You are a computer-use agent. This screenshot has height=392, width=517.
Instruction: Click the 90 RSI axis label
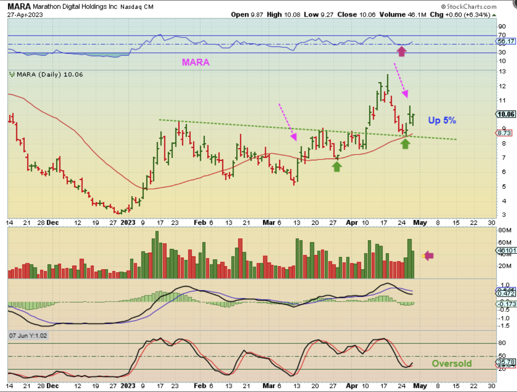point(502,27)
